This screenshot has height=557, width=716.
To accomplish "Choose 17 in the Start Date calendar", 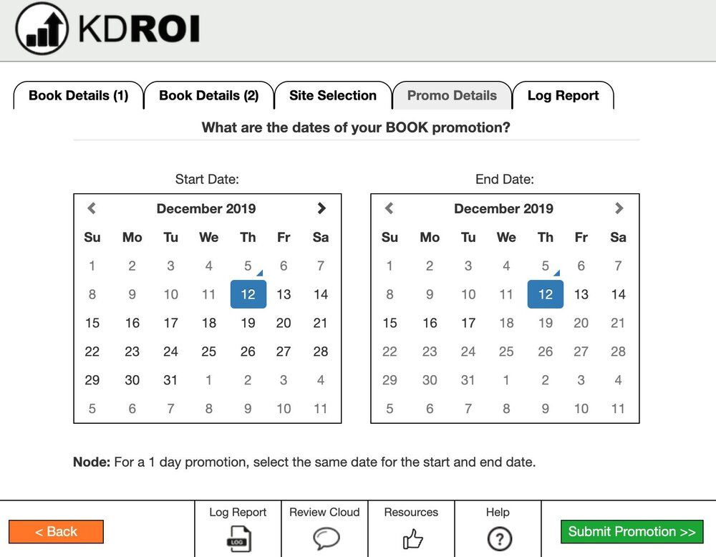I will click(x=171, y=323).
